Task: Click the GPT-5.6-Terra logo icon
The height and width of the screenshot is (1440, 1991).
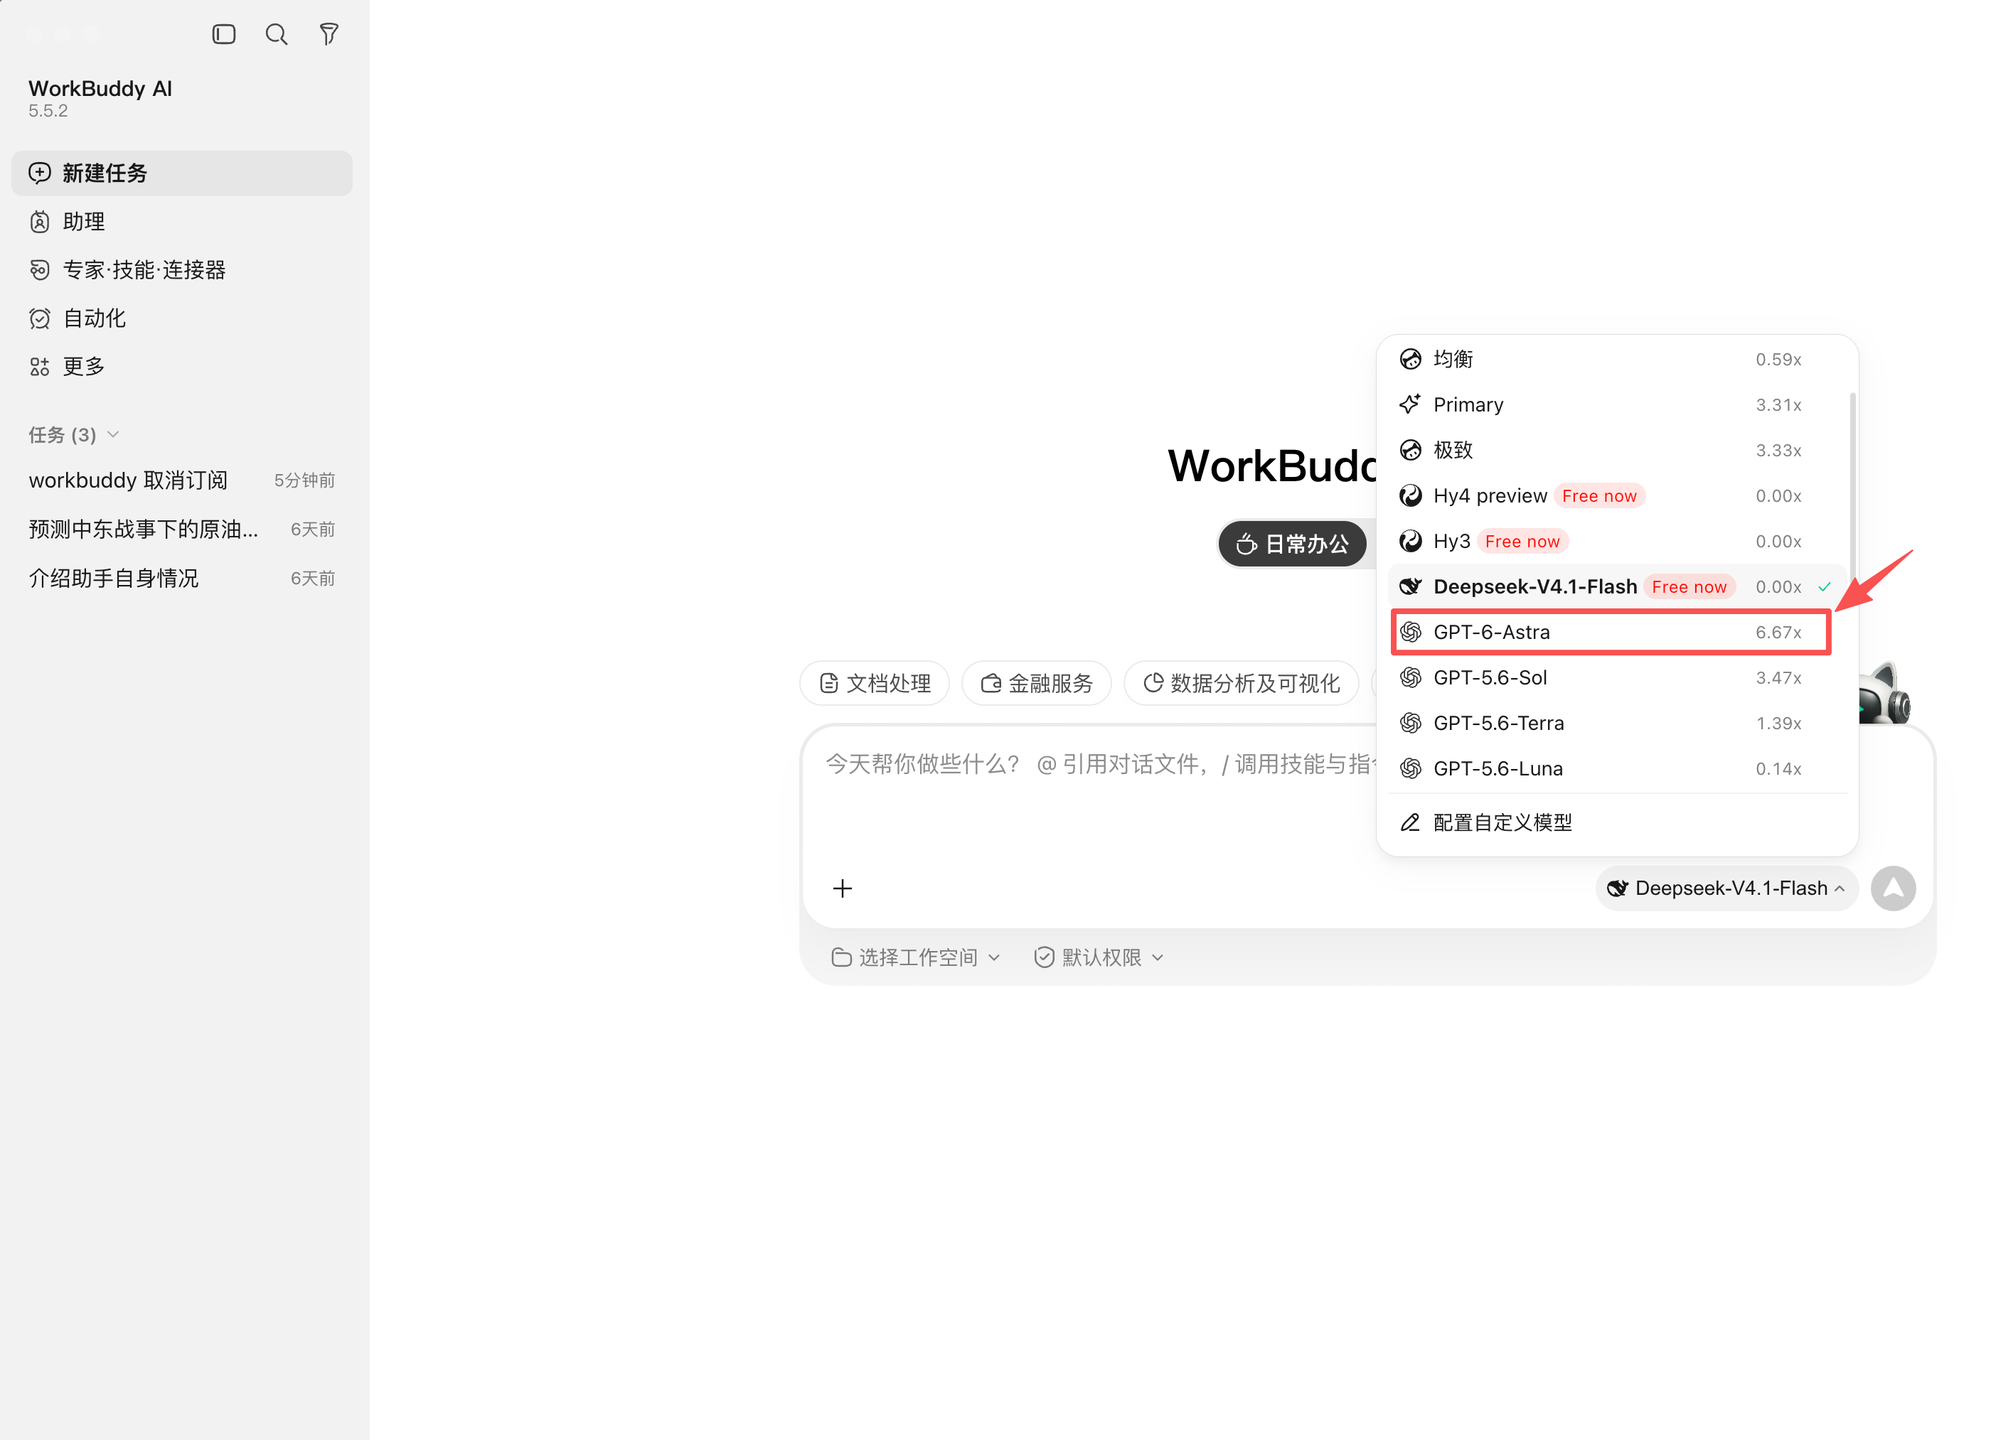Action: coord(1410,723)
